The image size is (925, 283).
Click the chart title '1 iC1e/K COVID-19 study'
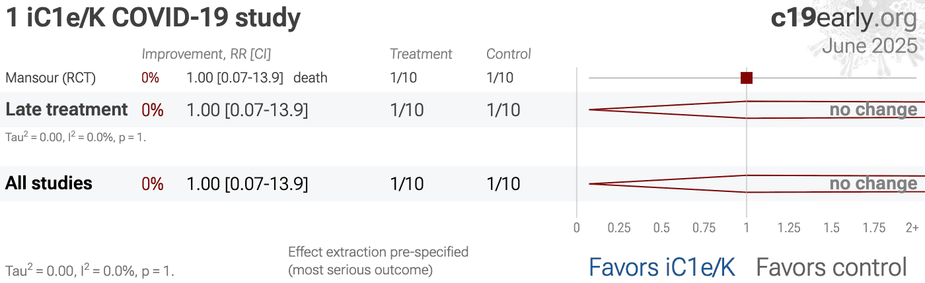click(153, 18)
